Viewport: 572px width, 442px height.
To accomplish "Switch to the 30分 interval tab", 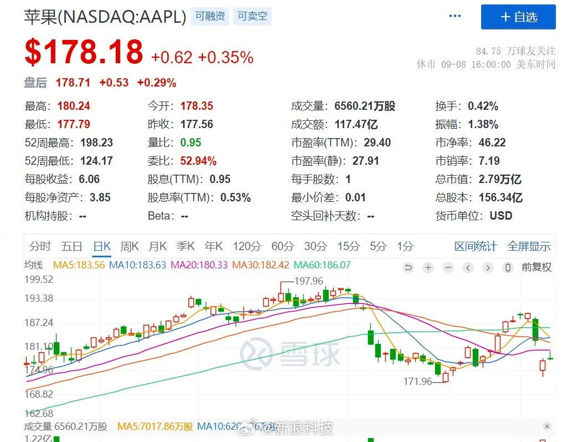I will (x=315, y=246).
